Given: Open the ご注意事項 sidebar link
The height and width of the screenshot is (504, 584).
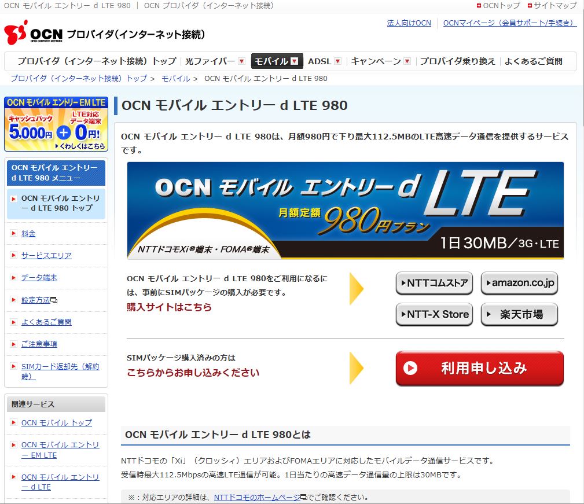Looking at the screenshot, I should pyautogui.click(x=39, y=344).
